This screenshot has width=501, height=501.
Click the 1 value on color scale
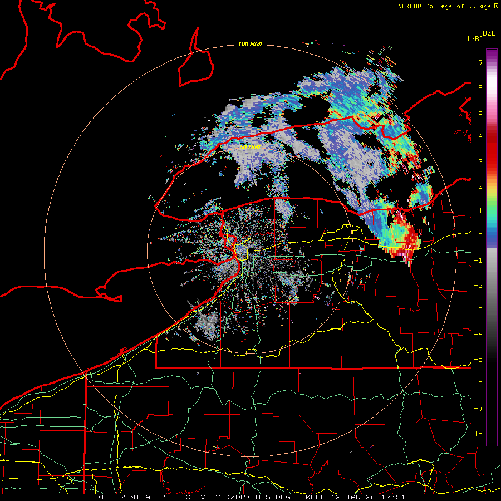click(x=480, y=211)
